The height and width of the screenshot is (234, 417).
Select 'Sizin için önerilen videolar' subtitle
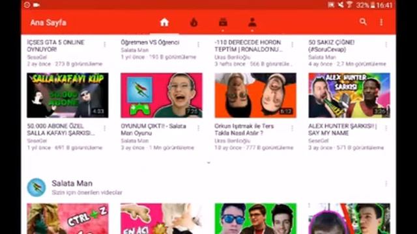[87, 192]
